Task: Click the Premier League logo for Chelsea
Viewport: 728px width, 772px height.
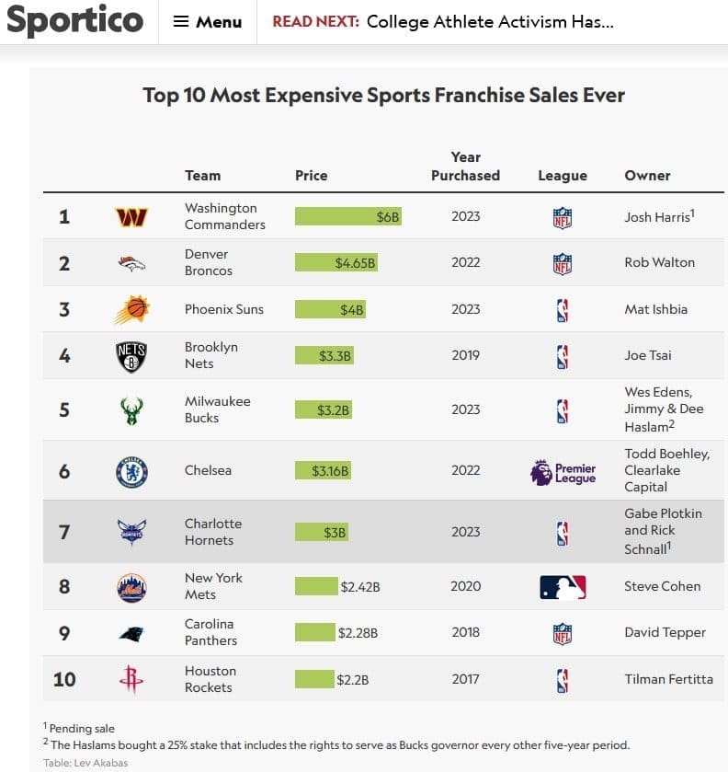Action: click(x=563, y=473)
